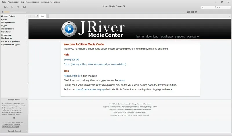Image resolution: width=232 pixels, height=136 pixels.
Task: Open the Файл menu
Action: coord(4,2)
